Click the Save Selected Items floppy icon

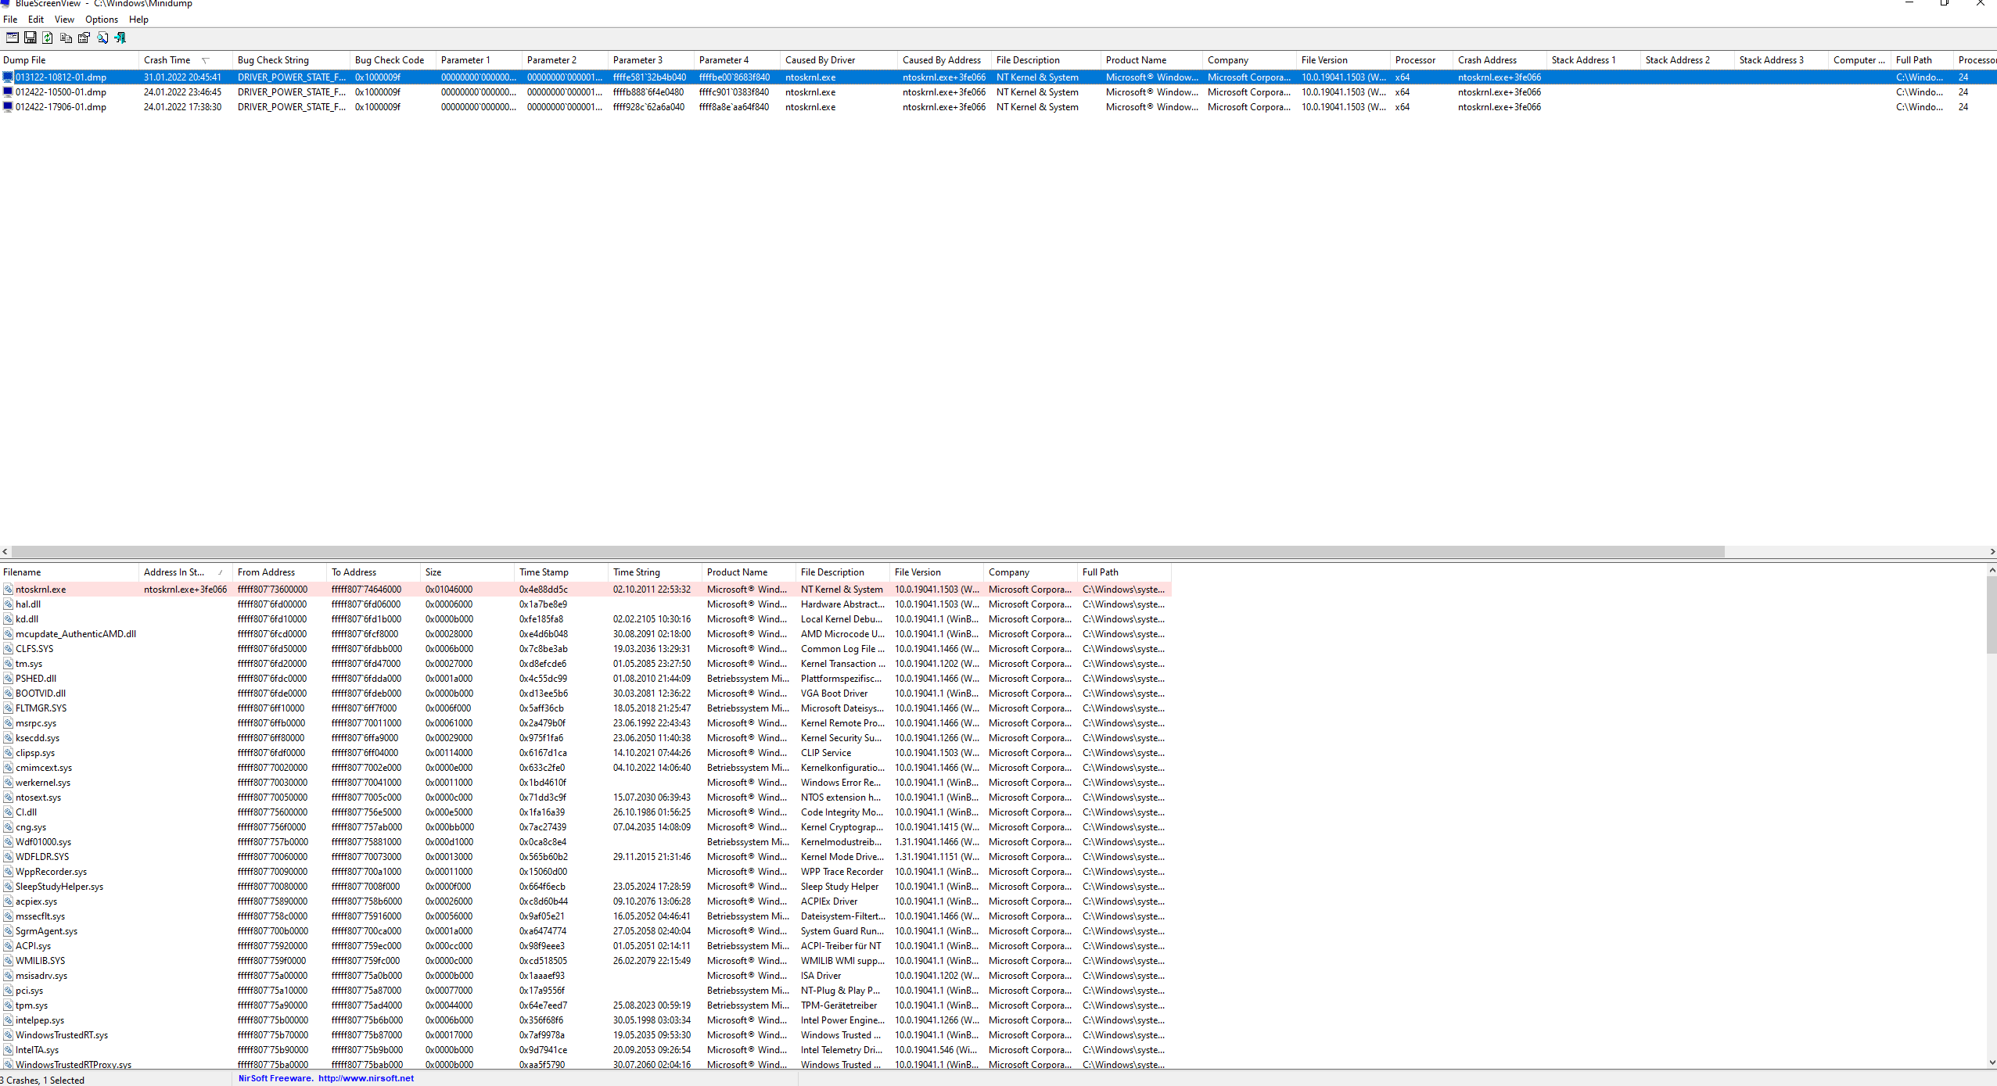point(30,38)
